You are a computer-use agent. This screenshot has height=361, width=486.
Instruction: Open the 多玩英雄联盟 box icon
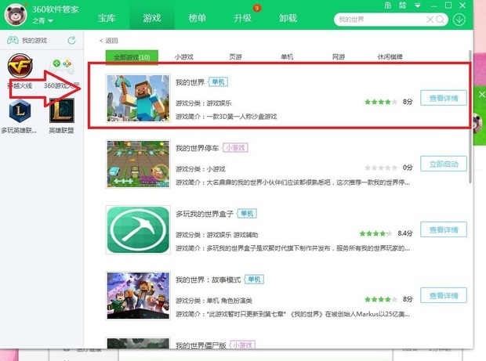click(x=20, y=111)
